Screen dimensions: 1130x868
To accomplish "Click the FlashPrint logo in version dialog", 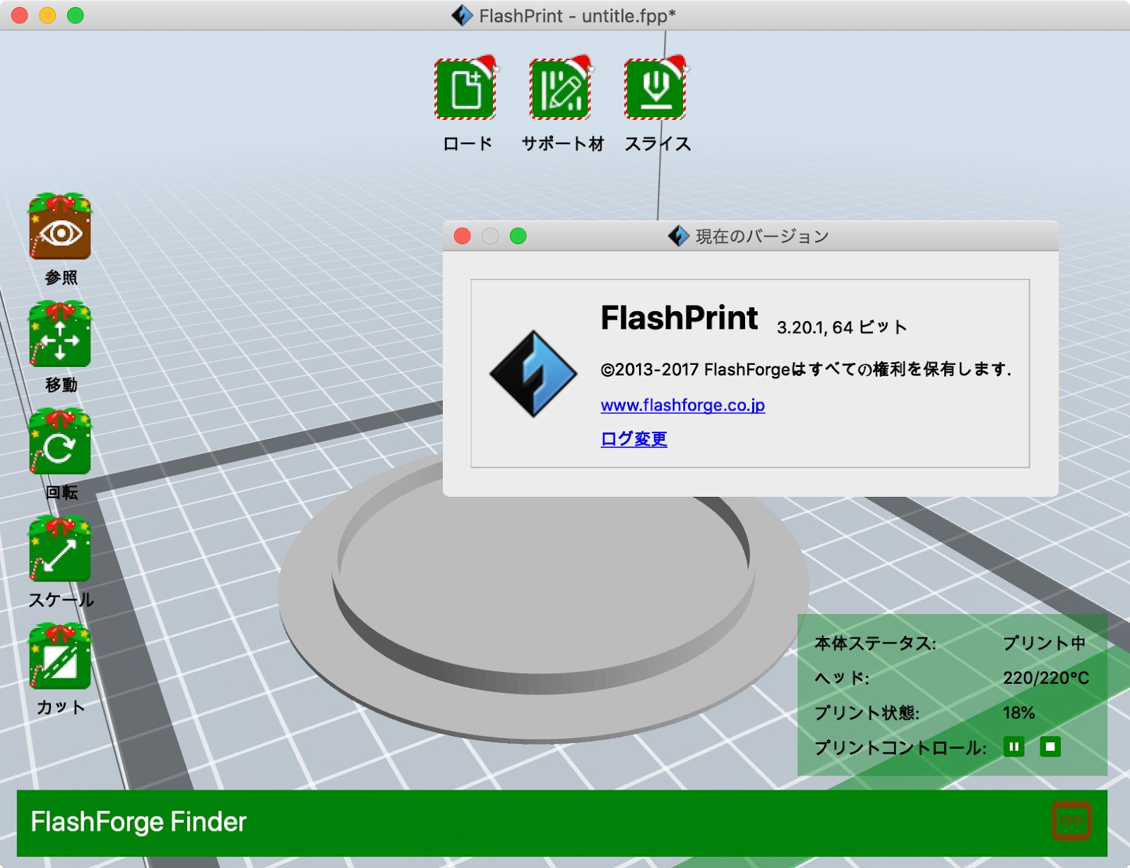I will coord(533,374).
